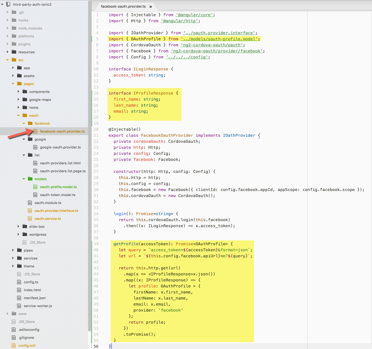Select manifest.json in the file tree
Image resolution: width=372 pixels, height=349 pixels.
pyautogui.click(x=35, y=298)
